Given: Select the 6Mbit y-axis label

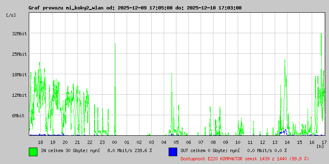Looking at the screenshot, I should pos(18,116).
